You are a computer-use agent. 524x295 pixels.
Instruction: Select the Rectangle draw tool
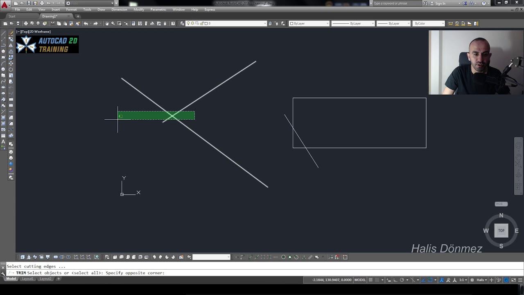pos(3,57)
